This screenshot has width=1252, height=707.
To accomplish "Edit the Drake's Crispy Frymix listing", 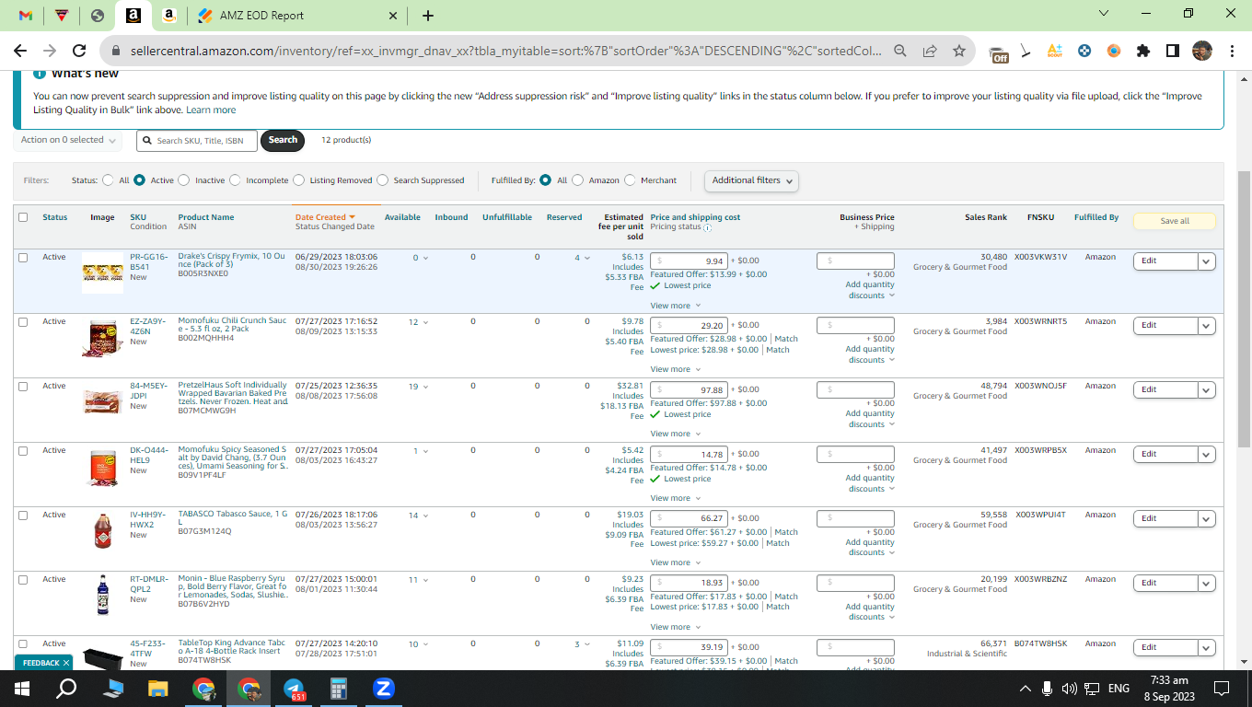I will pos(1165,261).
